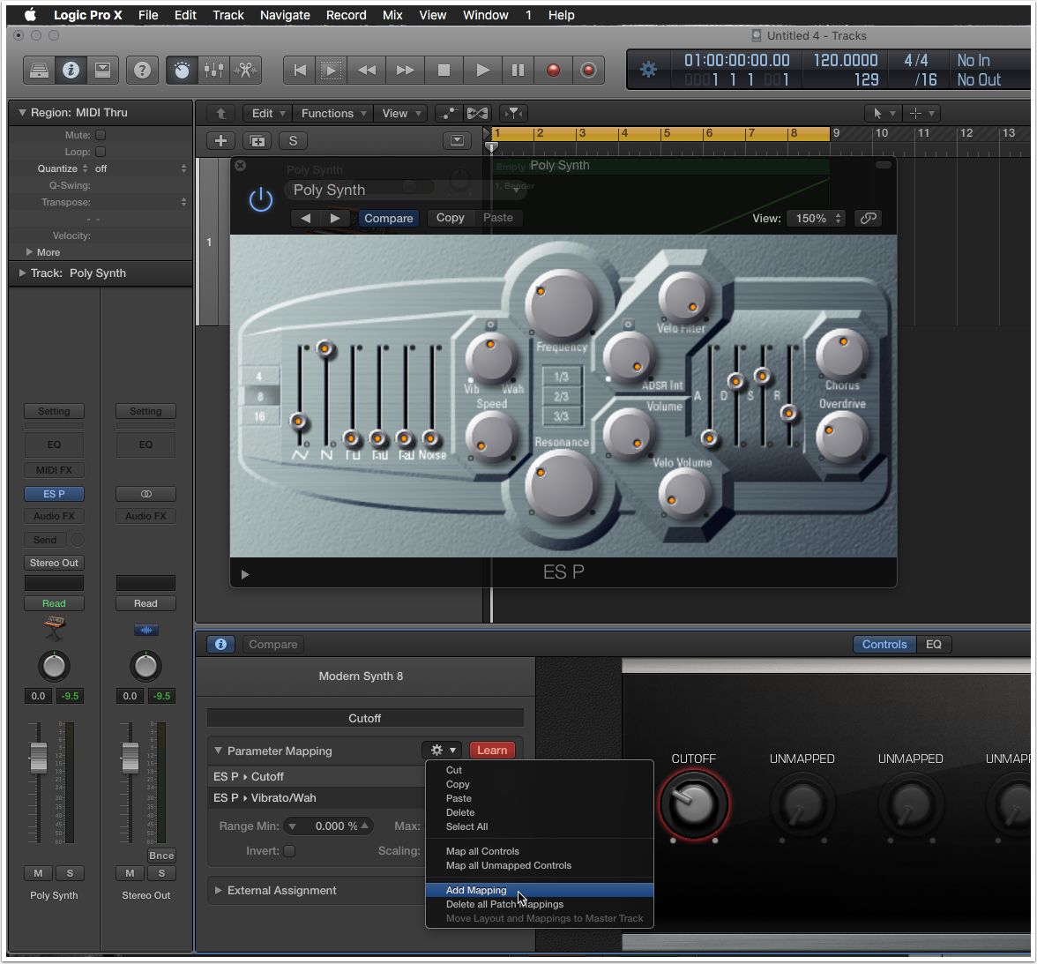1037x964 pixels.
Task: Click duplicate track icon
Action: pos(257,141)
